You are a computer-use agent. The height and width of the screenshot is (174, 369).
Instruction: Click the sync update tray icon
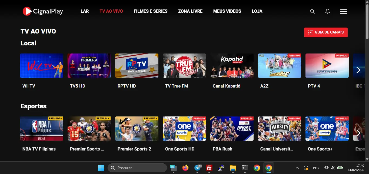(306, 168)
